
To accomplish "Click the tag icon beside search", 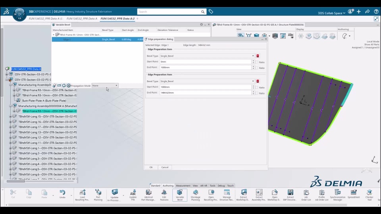I will click(211, 11).
